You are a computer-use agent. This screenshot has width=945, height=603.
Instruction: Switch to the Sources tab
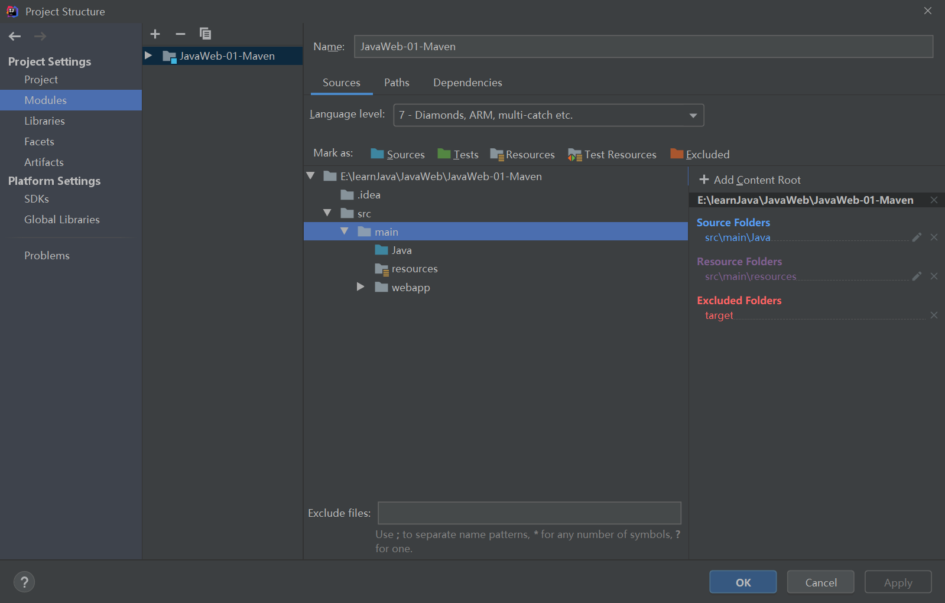tap(342, 83)
